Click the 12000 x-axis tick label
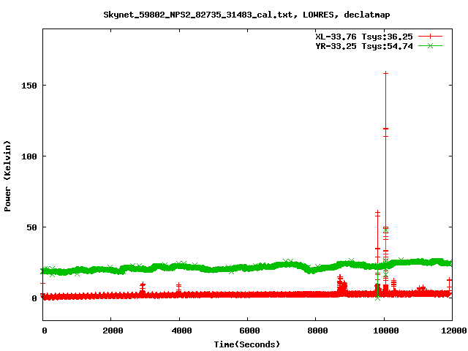 tap(454, 331)
